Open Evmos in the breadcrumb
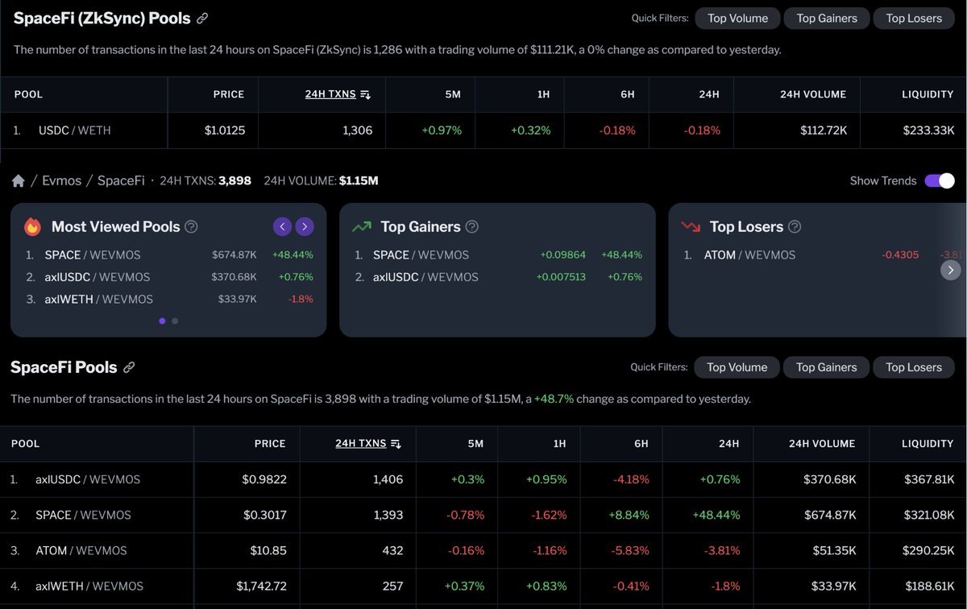This screenshot has height=609, width=967. (x=62, y=180)
